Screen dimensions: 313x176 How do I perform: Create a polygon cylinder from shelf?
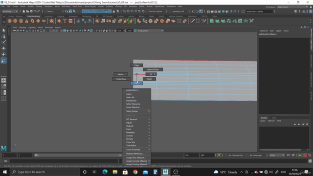(21, 21)
